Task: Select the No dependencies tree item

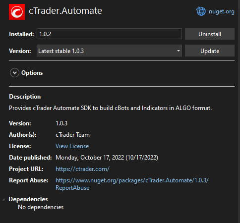Action: (41, 207)
